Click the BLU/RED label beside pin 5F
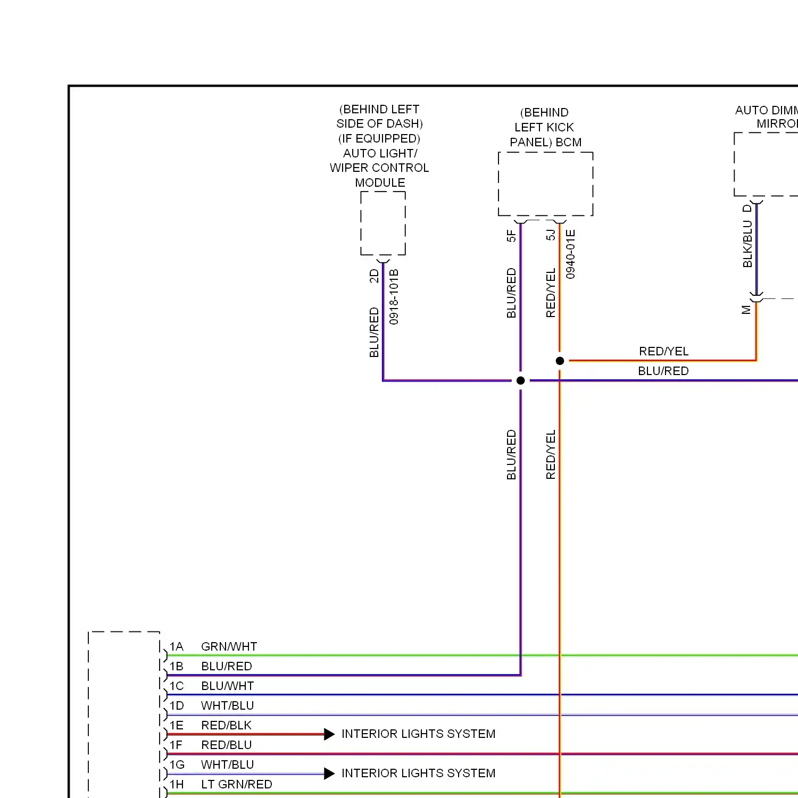 point(511,293)
